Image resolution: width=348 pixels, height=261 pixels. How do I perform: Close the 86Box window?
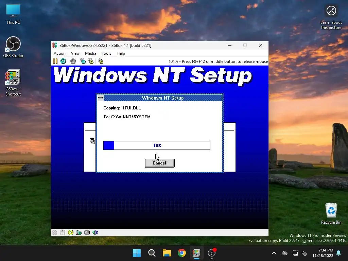[x=261, y=45]
